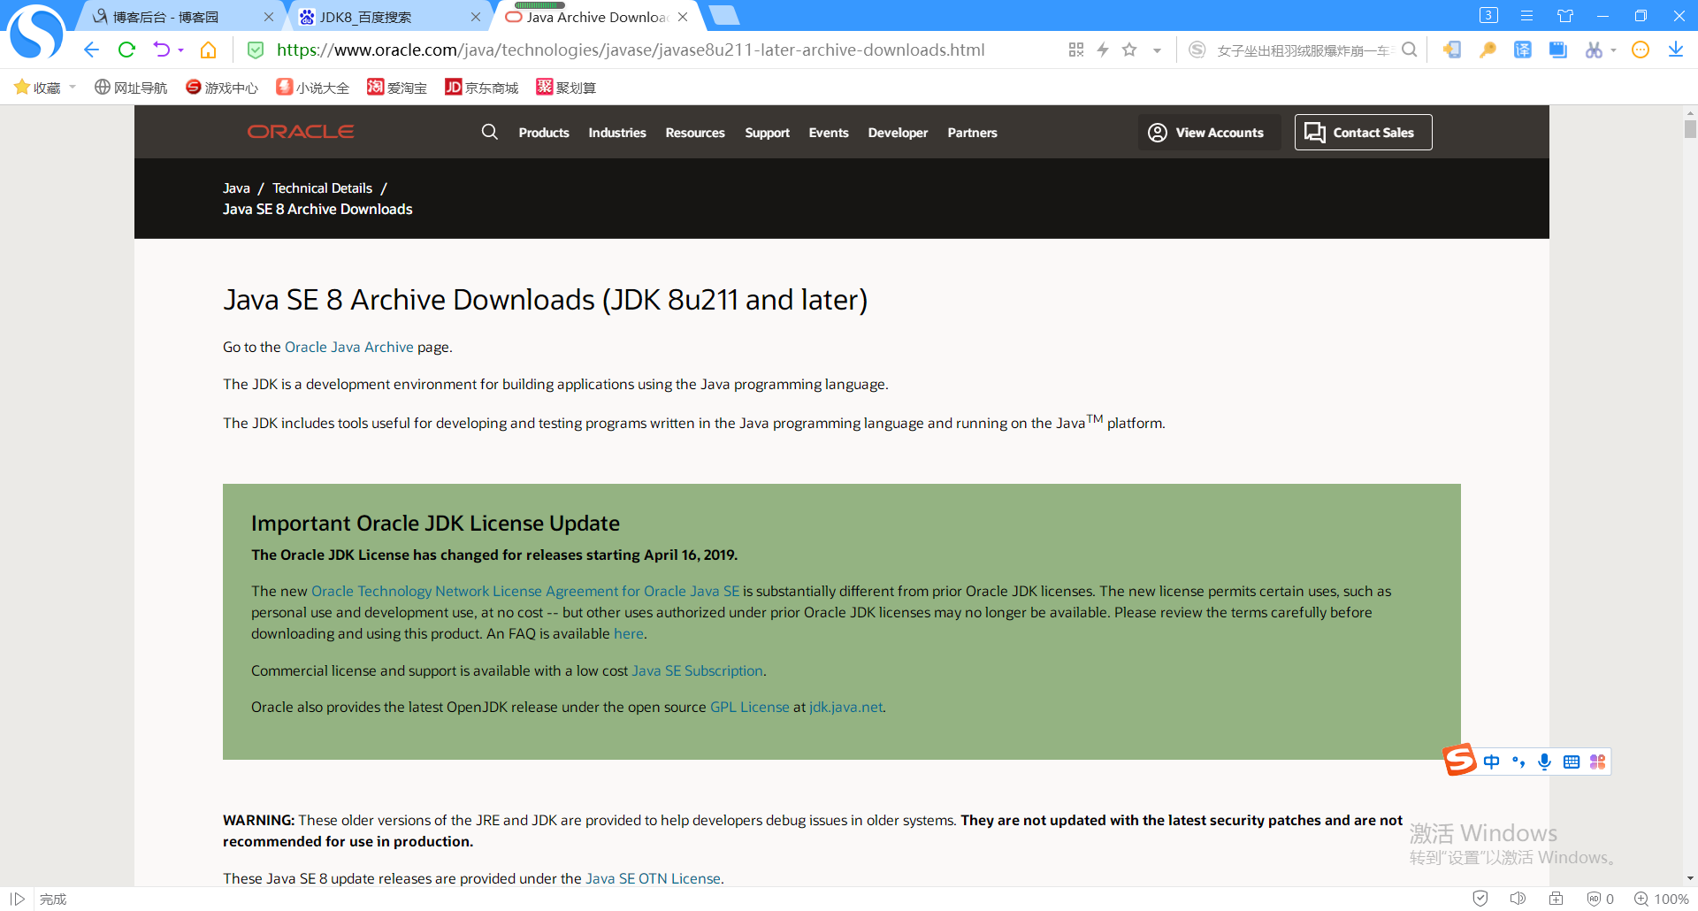Viewport: 1698px width, 911px height.
Task: Click the blue video clip toolbar icon
Action: point(1558,50)
